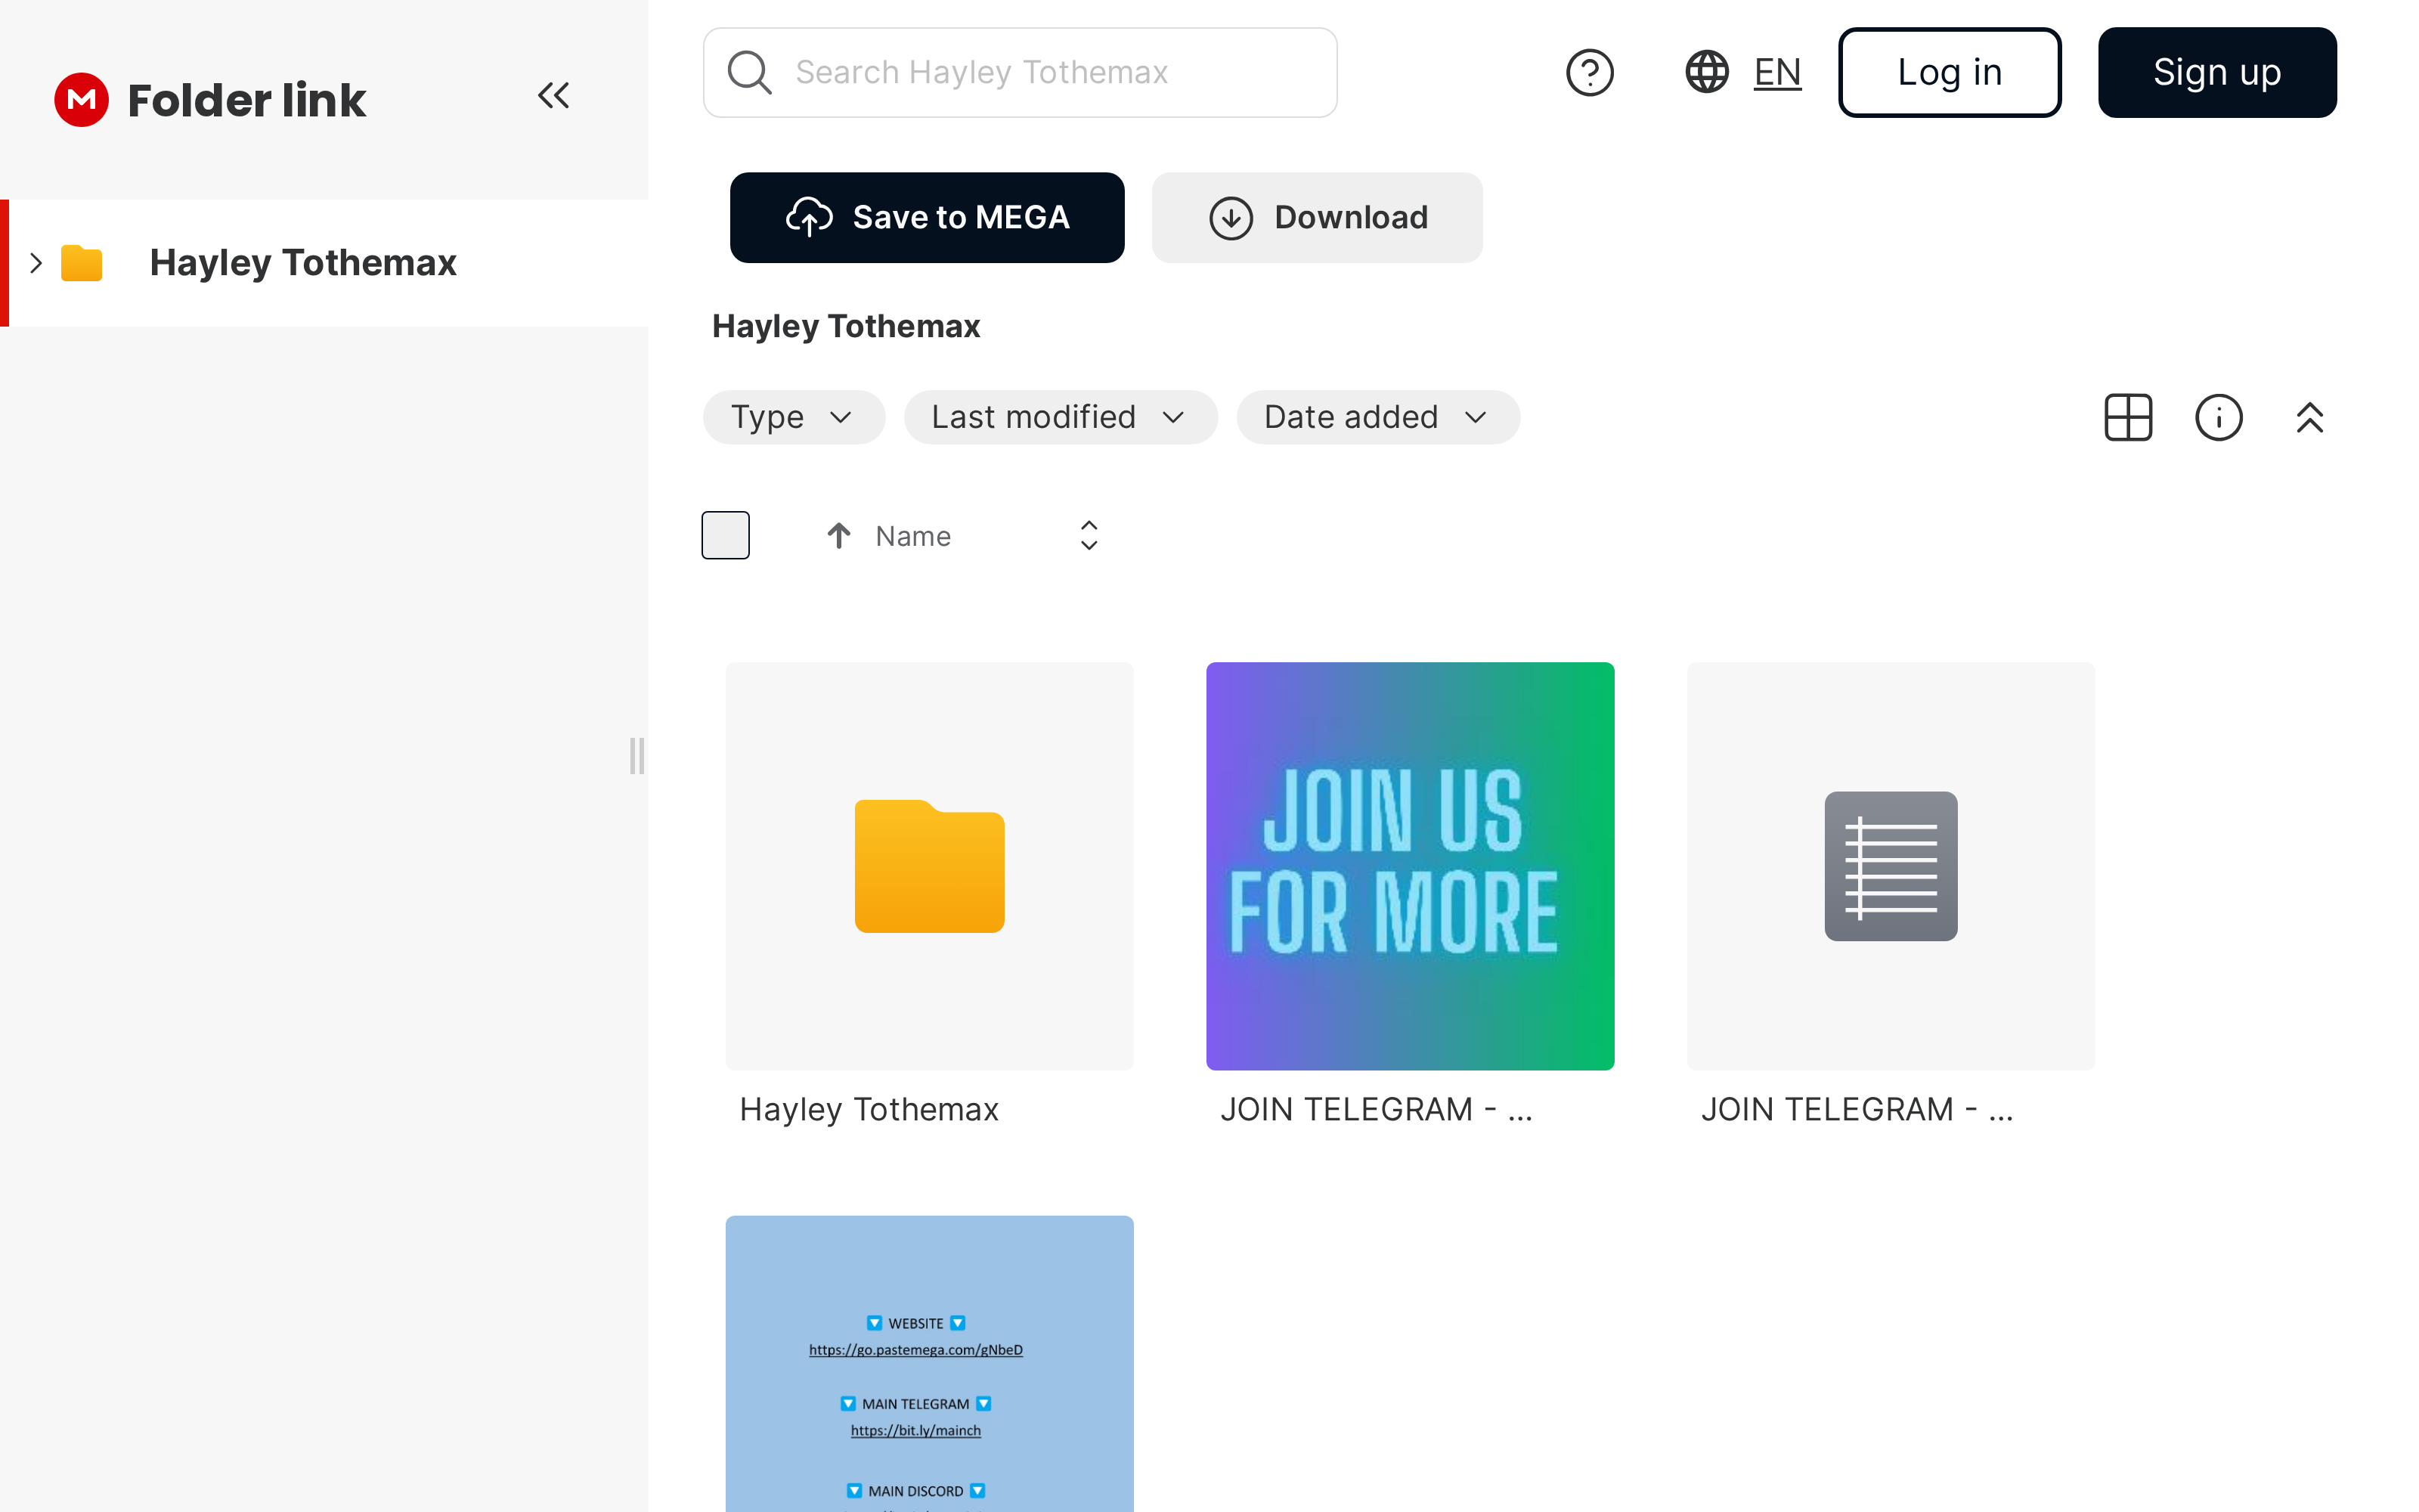This screenshot has width=2419, height=1512.
Task: Open the Hayley Tothemax folder thumbnail
Action: 930,866
